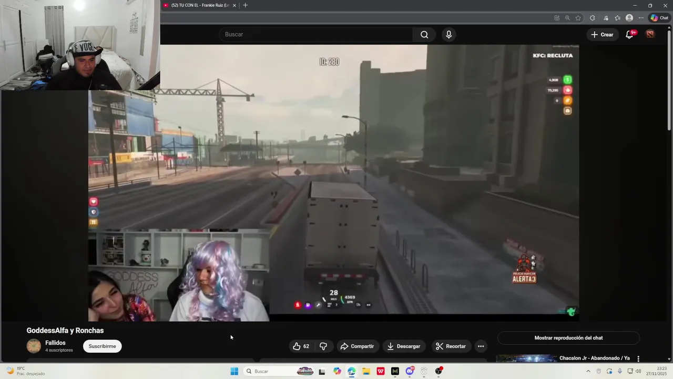Click the YouTube search magnifier button

tap(424, 35)
